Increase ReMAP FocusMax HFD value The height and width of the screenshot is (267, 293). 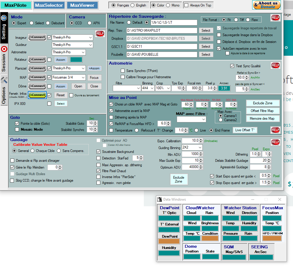click(169, 122)
